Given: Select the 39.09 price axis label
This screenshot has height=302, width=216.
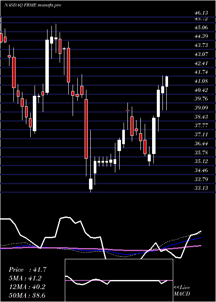Looking at the screenshot, I should point(201,108).
